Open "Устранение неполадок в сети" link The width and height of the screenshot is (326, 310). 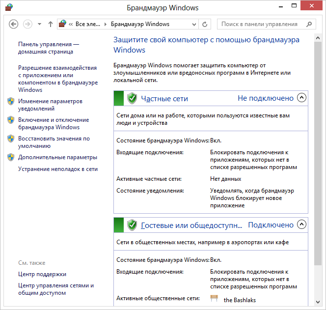click(x=58, y=169)
